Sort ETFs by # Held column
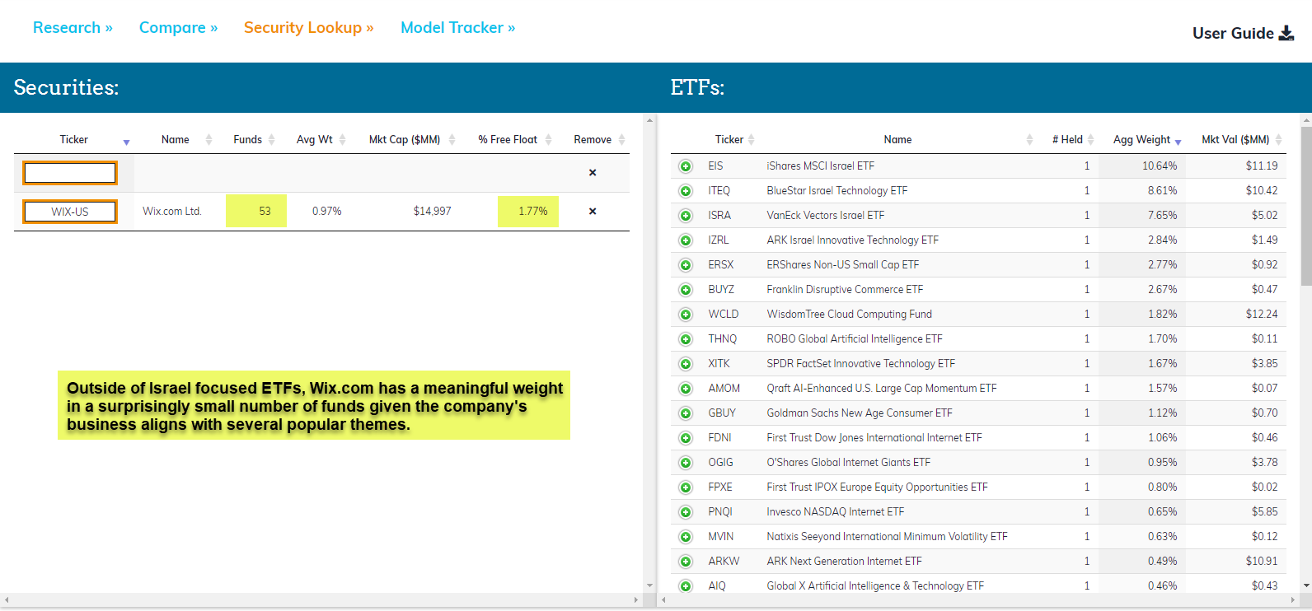1312x611 pixels. (x=1067, y=140)
